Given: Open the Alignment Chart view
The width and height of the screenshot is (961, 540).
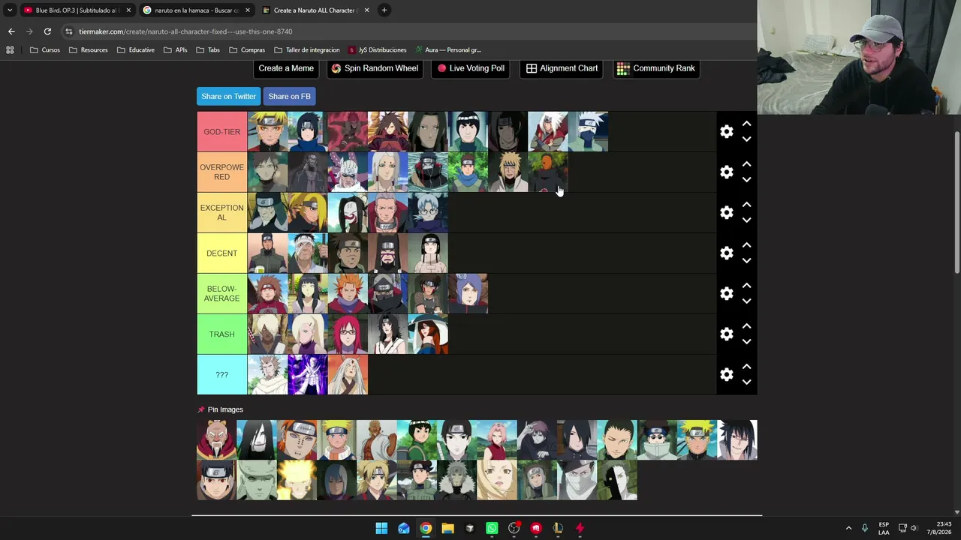Looking at the screenshot, I should (562, 68).
